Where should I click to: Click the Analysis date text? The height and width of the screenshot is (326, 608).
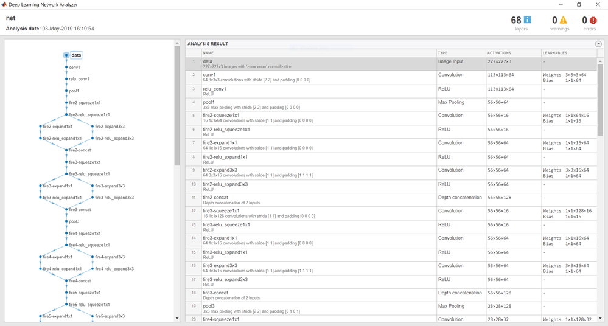click(50, 29)
